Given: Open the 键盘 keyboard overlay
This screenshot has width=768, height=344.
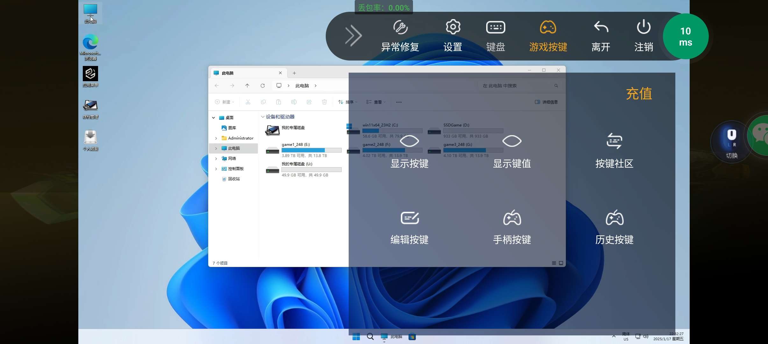Looking at the screenshot, I should (495, 36).
